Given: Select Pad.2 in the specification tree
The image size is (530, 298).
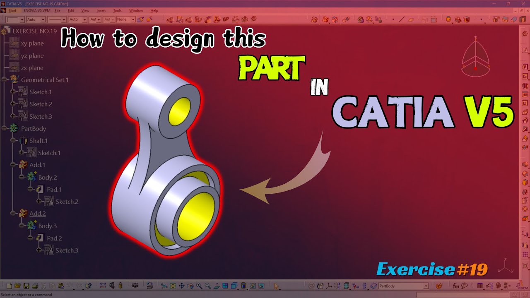Looking at the screenshot, I should coord(54,238).
